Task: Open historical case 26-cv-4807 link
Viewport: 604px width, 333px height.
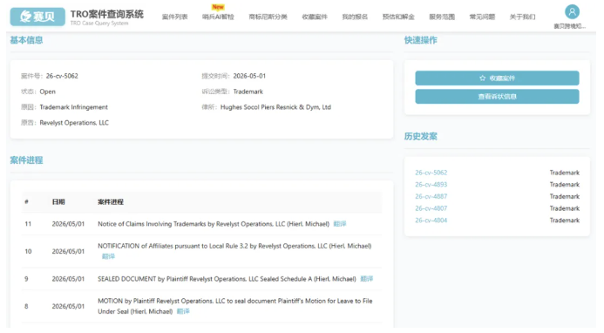Action: point(431,208)
